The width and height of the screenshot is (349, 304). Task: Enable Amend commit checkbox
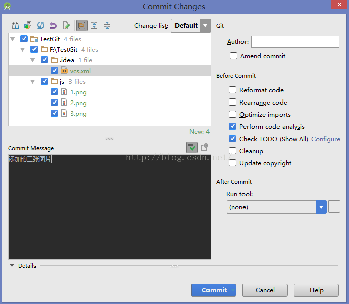click(233, 56)
